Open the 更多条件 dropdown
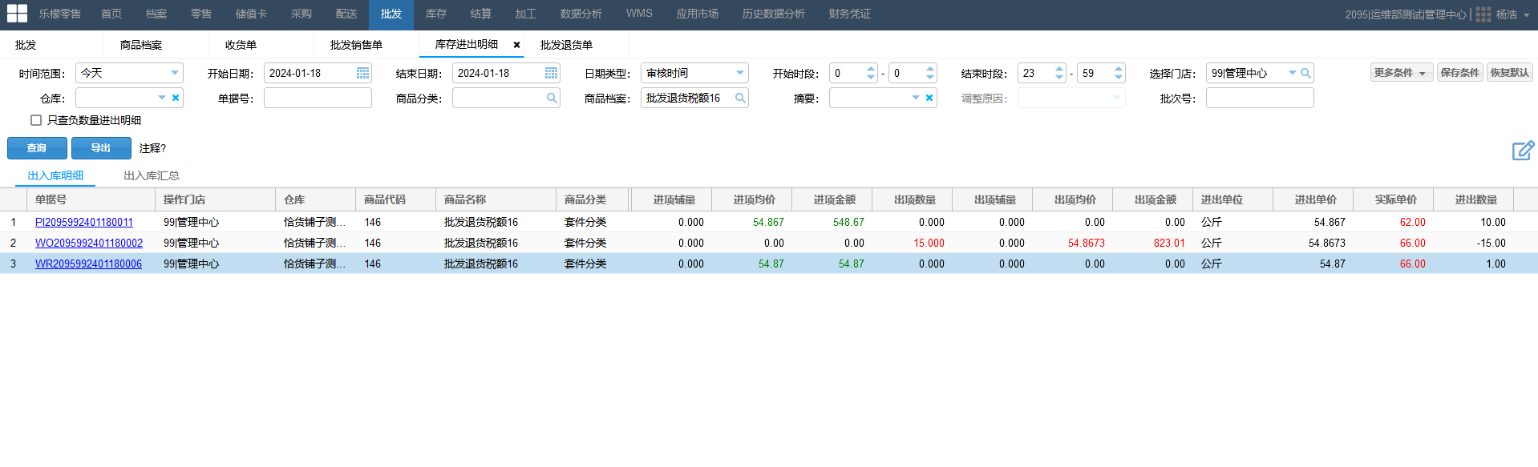Viewport: 1538px width, 467px height. (x=1401, y=73)
